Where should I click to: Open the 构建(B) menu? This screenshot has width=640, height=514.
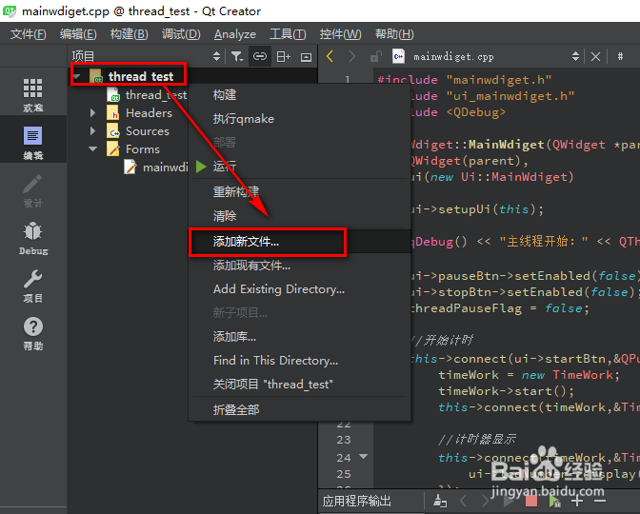pyautogui.click(x=129, y=34)
